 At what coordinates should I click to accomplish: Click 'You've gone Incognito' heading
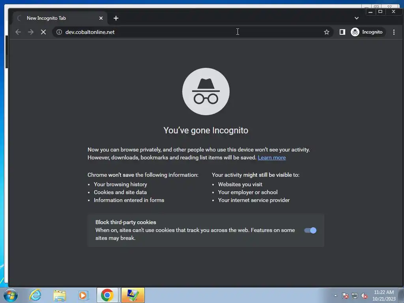tap(206, 130)
